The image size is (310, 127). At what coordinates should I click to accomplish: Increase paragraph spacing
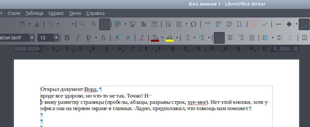tap(279, 38)
